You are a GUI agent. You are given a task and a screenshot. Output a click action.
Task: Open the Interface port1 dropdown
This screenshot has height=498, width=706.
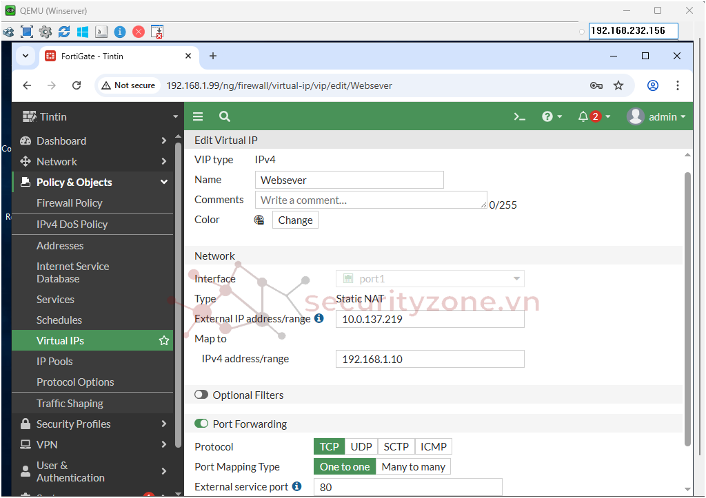tap(430, 279)
